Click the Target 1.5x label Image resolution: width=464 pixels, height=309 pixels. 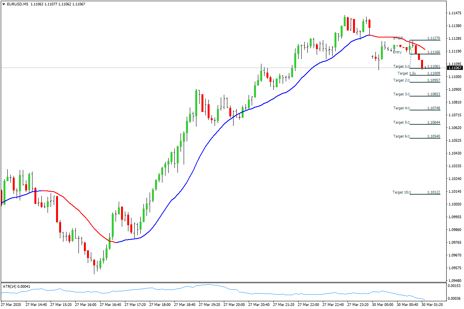point(406,73)
